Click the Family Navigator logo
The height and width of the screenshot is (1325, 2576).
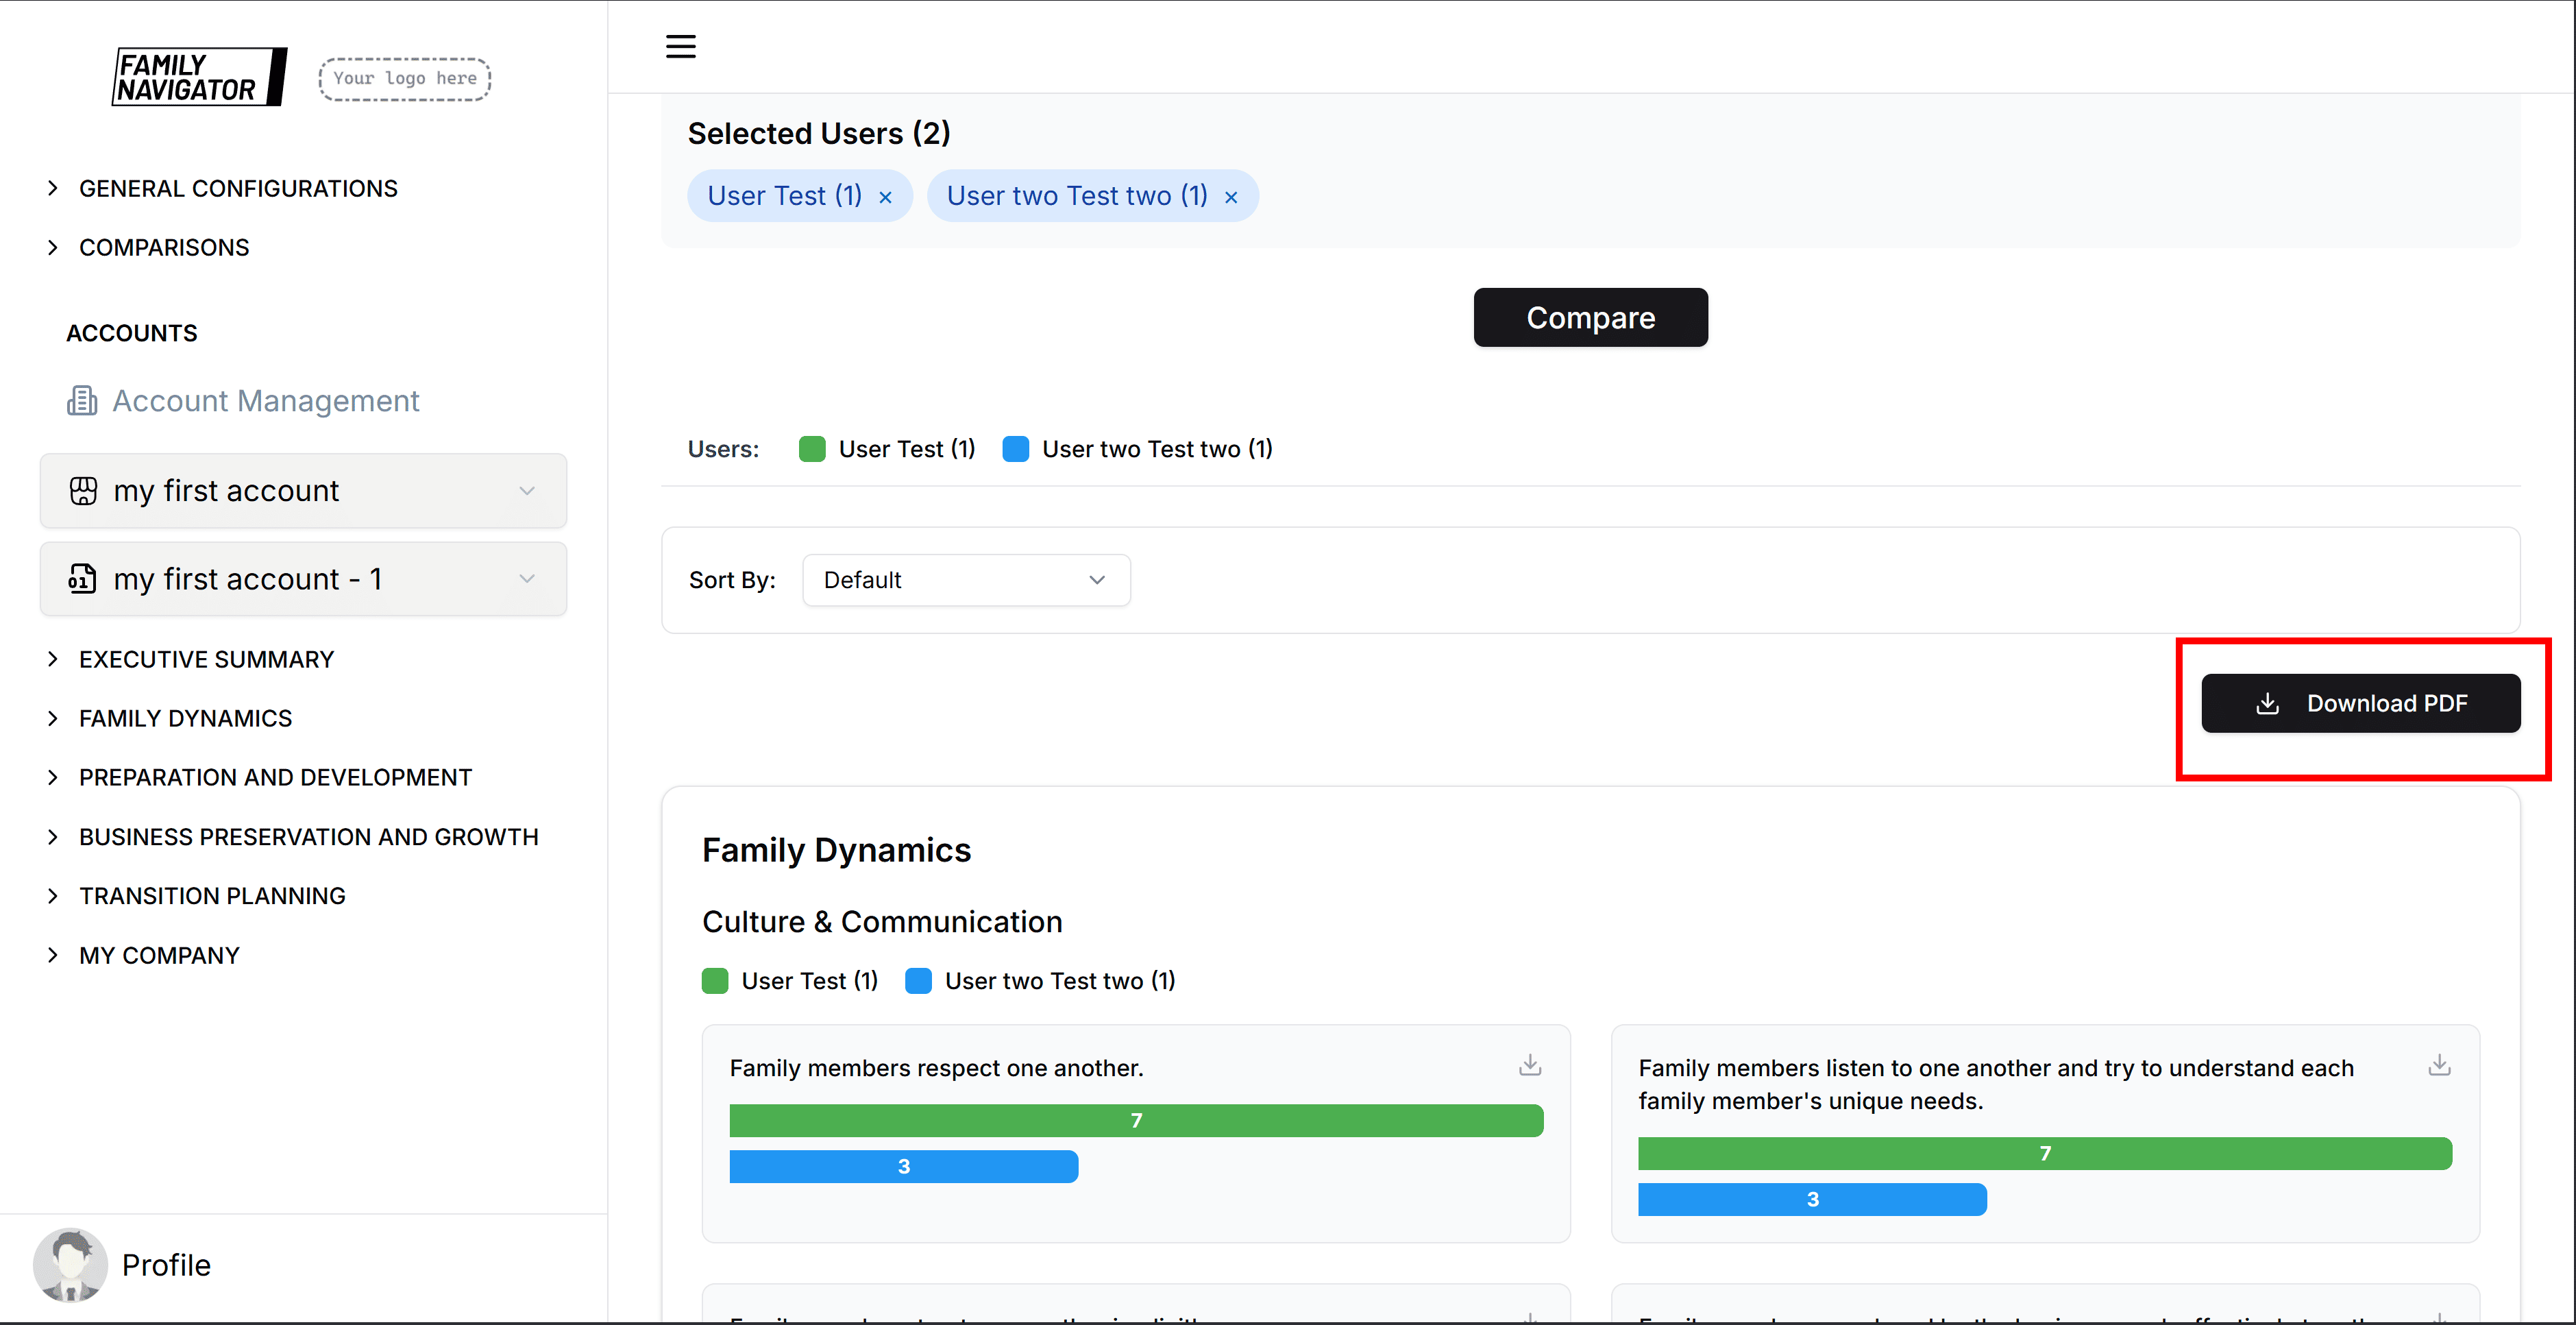(x=199, y=77)
